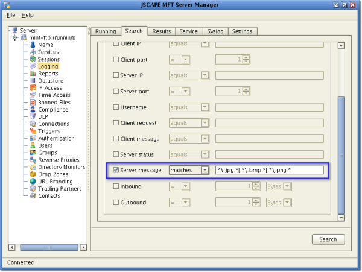
Task: Click the search form scroll-up arrow
Action: click(x=341, y=46)
